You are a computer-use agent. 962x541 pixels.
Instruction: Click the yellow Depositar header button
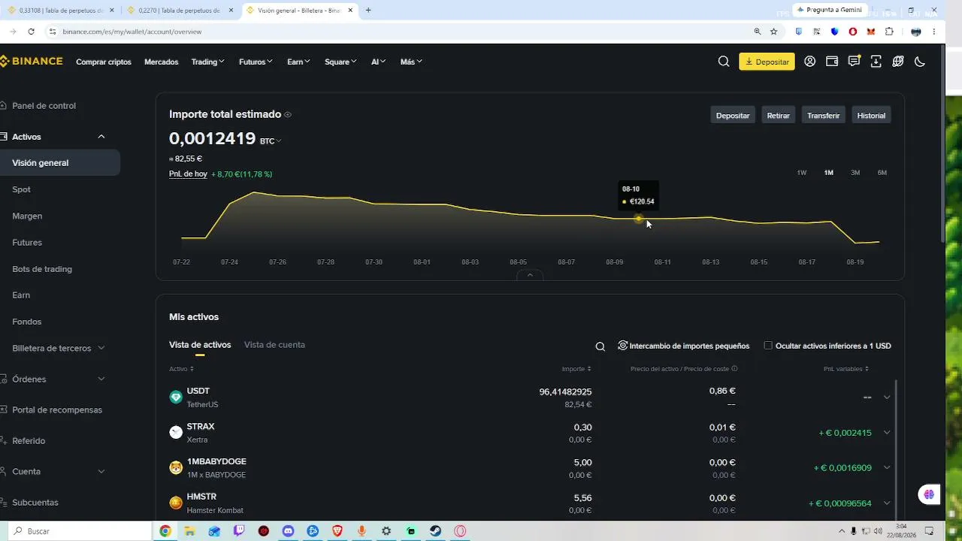767,62
